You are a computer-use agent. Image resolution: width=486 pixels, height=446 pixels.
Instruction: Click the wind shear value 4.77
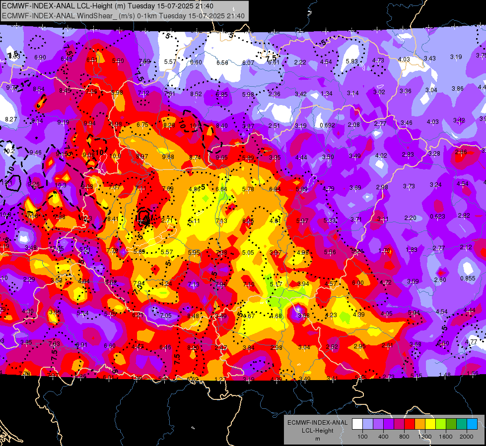click(x=471, y=342)
